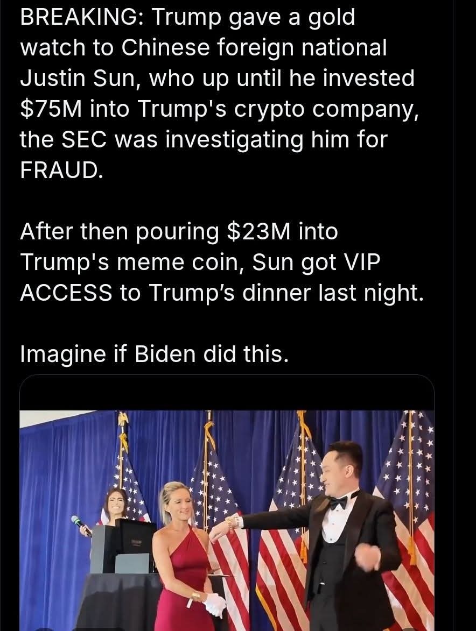Click the 'Justin Sun' name in the post text
This screenshot has height=631, width=476.
pyautogui.click(x=76, y=78)
